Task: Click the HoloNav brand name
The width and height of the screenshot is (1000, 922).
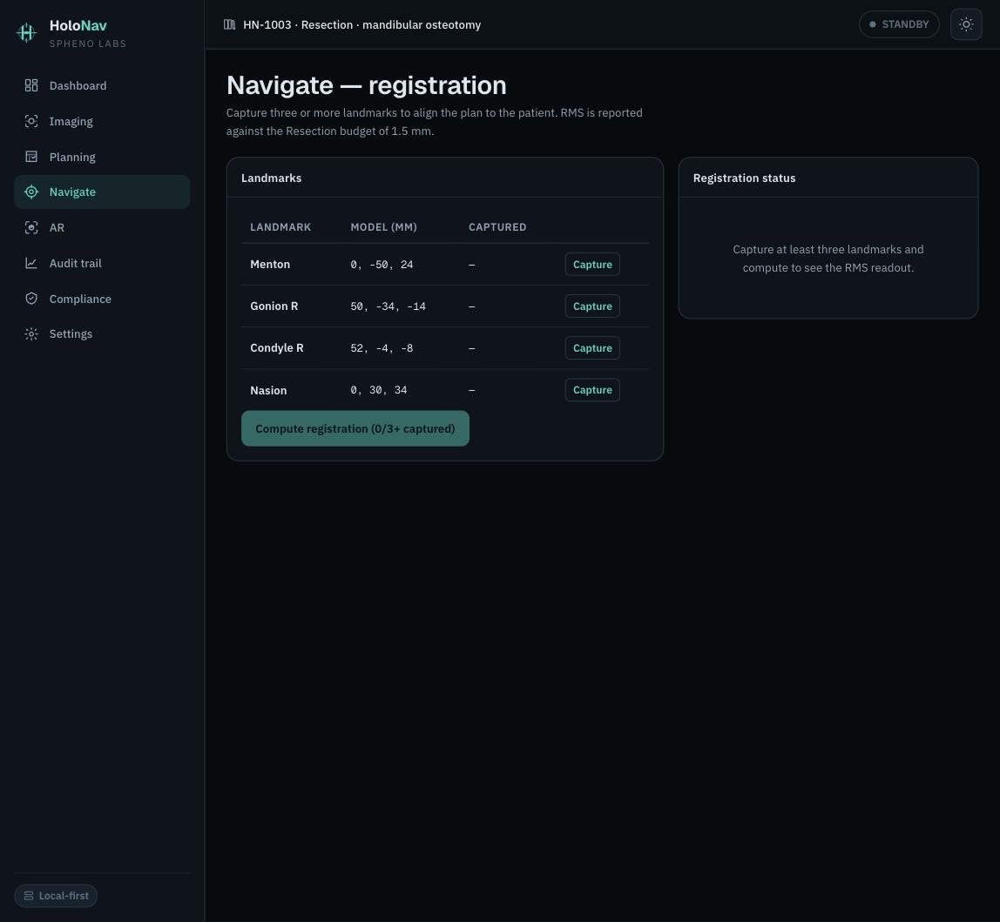Action: (78, 25)
